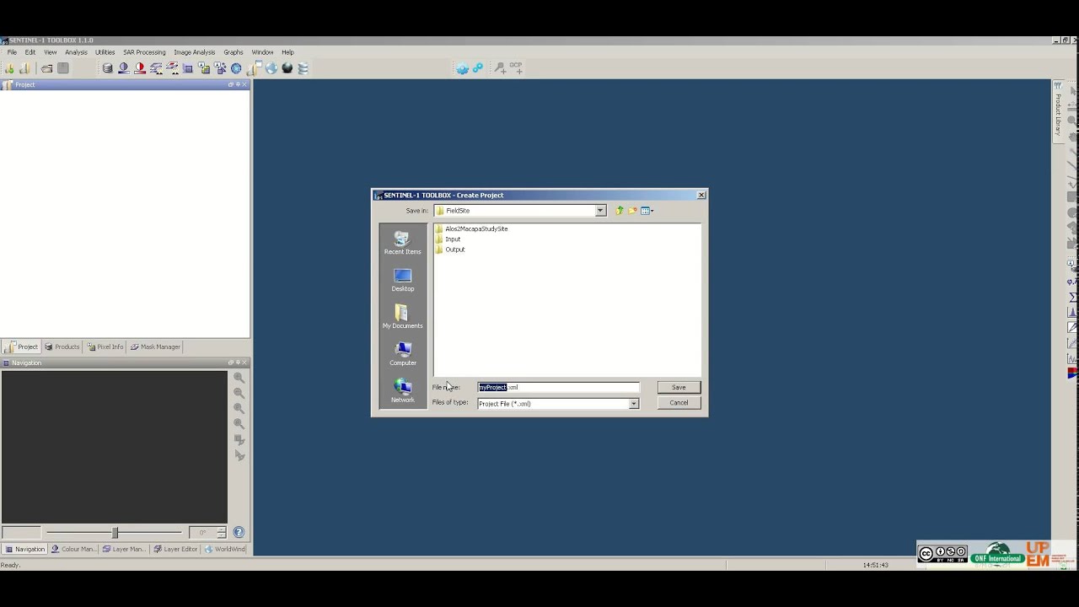Screen dimensions: 1079x607
Task: Open the Window menu
Action: 262,52
